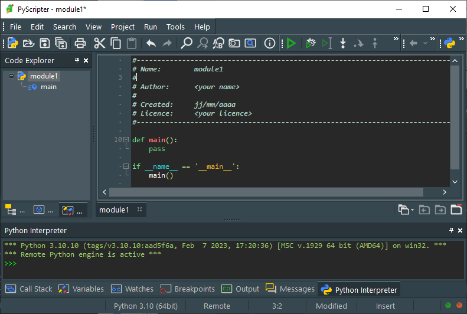Select module1 in Code Explorer tree
The image size is (467, 314).
pos(44,76)
